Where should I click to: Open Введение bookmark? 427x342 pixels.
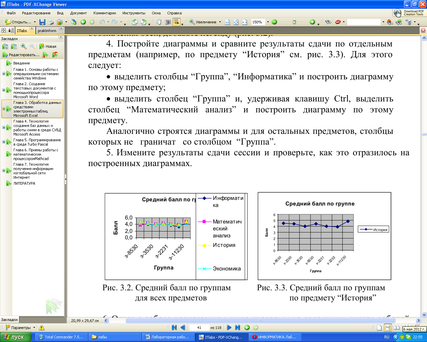(21, 63)
